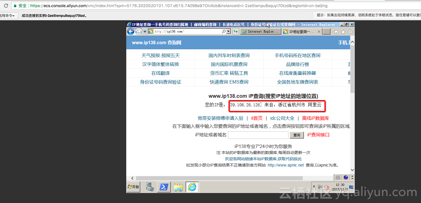Click the muted volume tray icon
421x203 pixels.
point(327,187)
